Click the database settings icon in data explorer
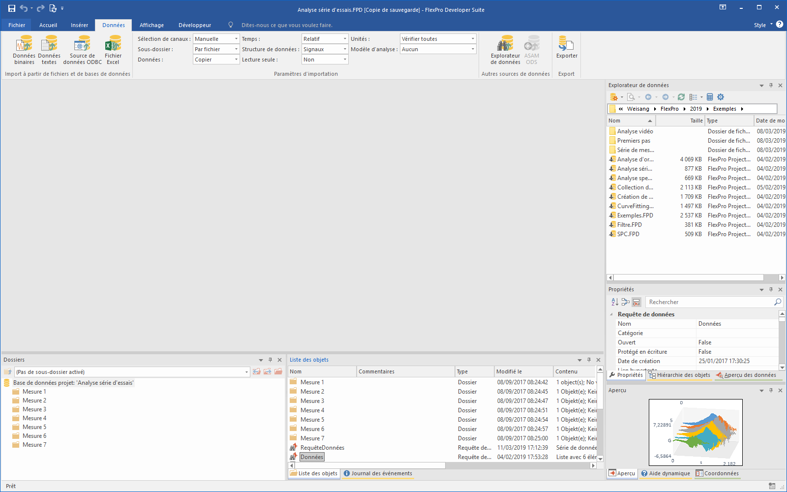 coord(614,97)
